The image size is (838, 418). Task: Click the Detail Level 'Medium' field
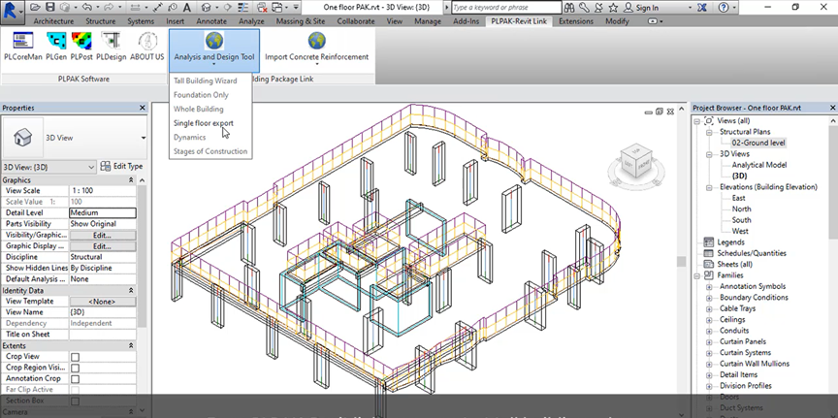click(x=103, y=213)
